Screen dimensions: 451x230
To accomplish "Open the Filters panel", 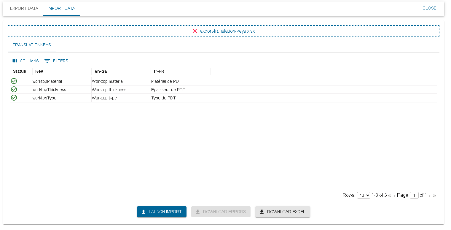I will (56, 61).
